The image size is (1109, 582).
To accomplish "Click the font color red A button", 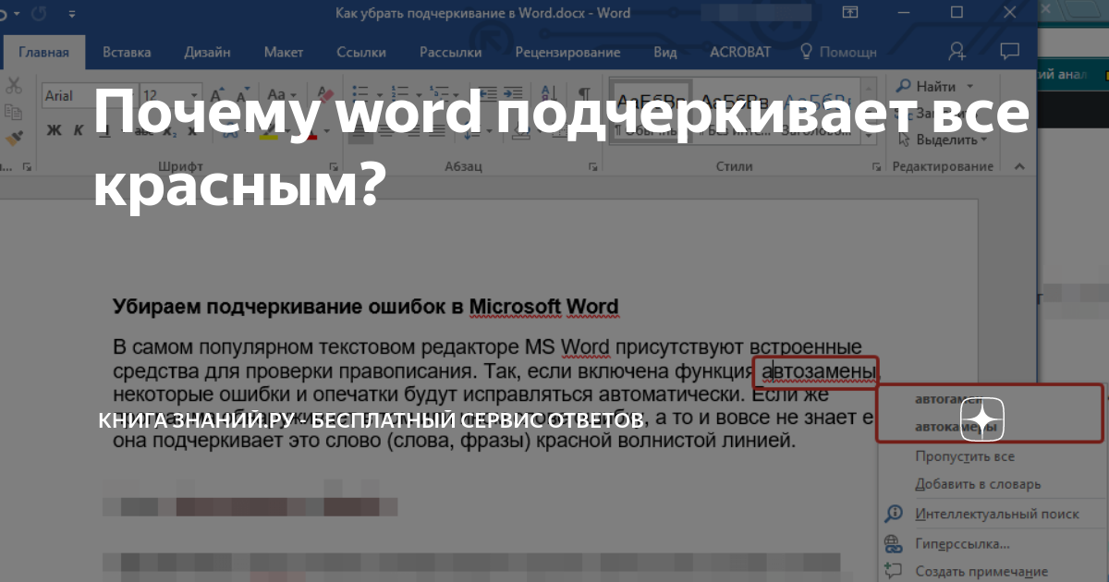I will [x=310, y=130].
